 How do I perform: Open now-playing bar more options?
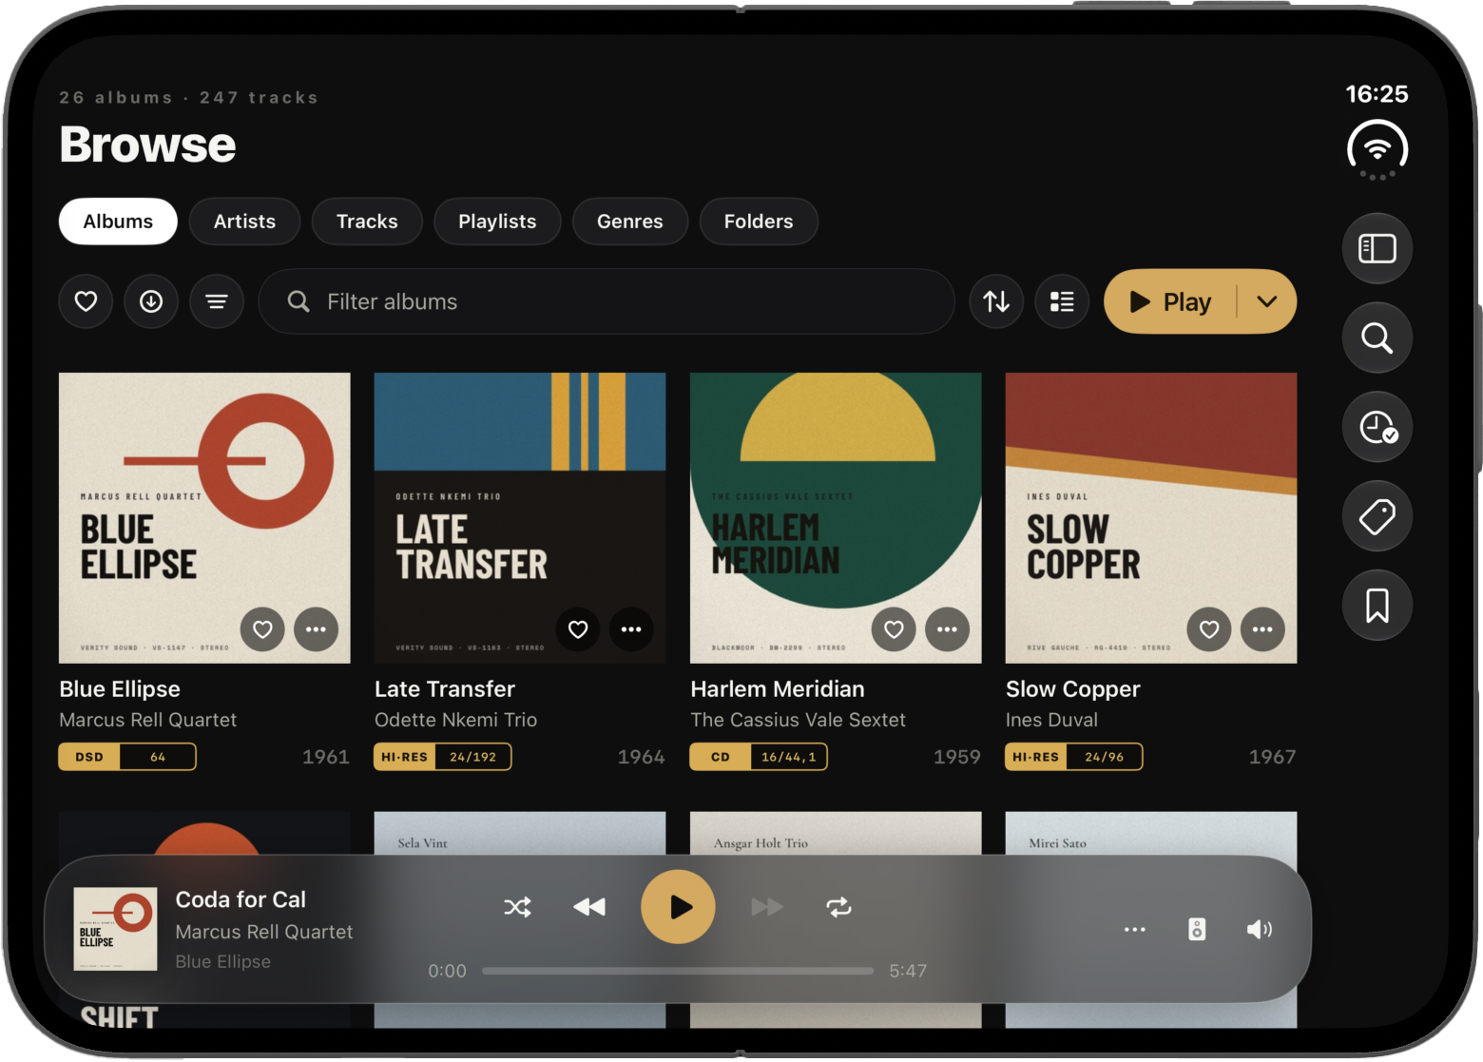(x=1135, y=929)
